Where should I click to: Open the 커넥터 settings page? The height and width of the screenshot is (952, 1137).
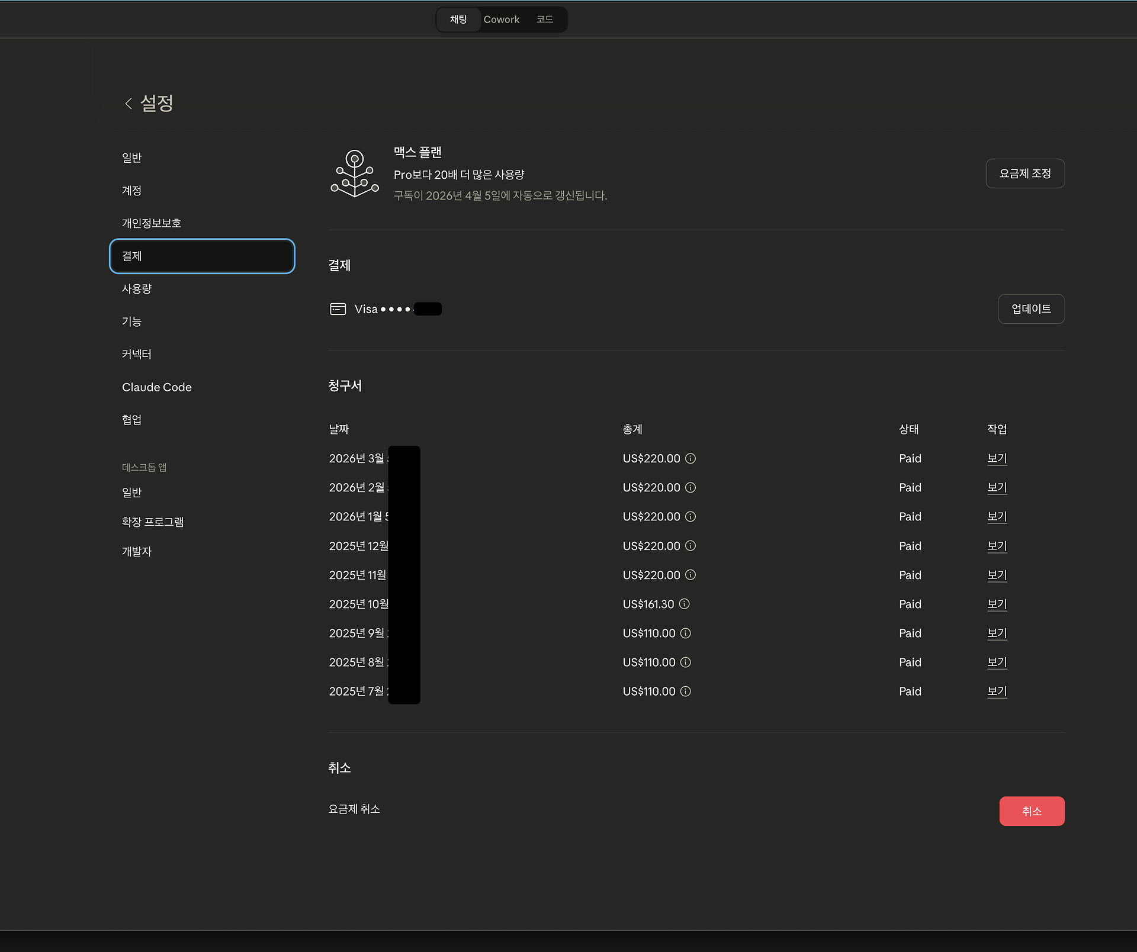[137, 354]
